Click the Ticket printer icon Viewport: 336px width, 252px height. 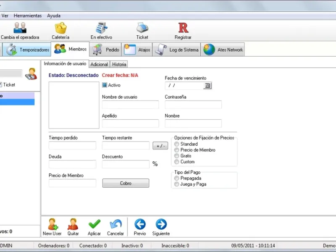point(142,28)
